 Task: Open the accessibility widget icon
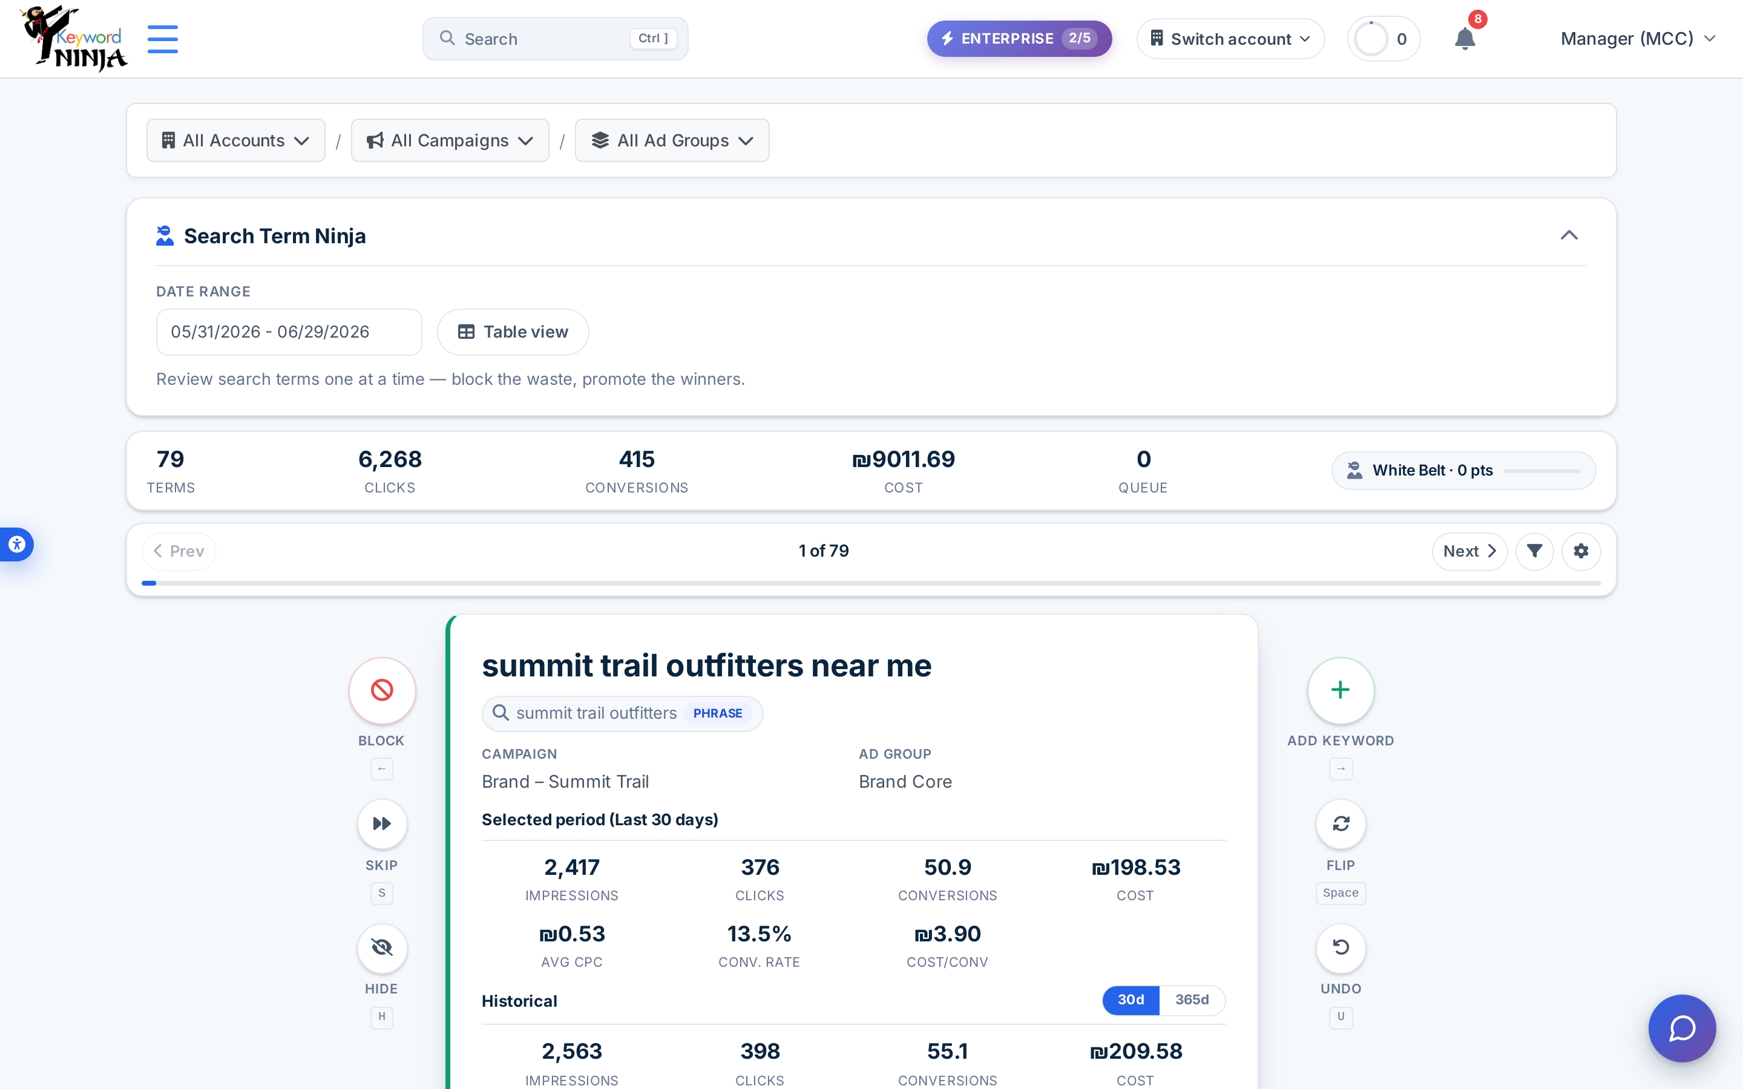(16, 544)
